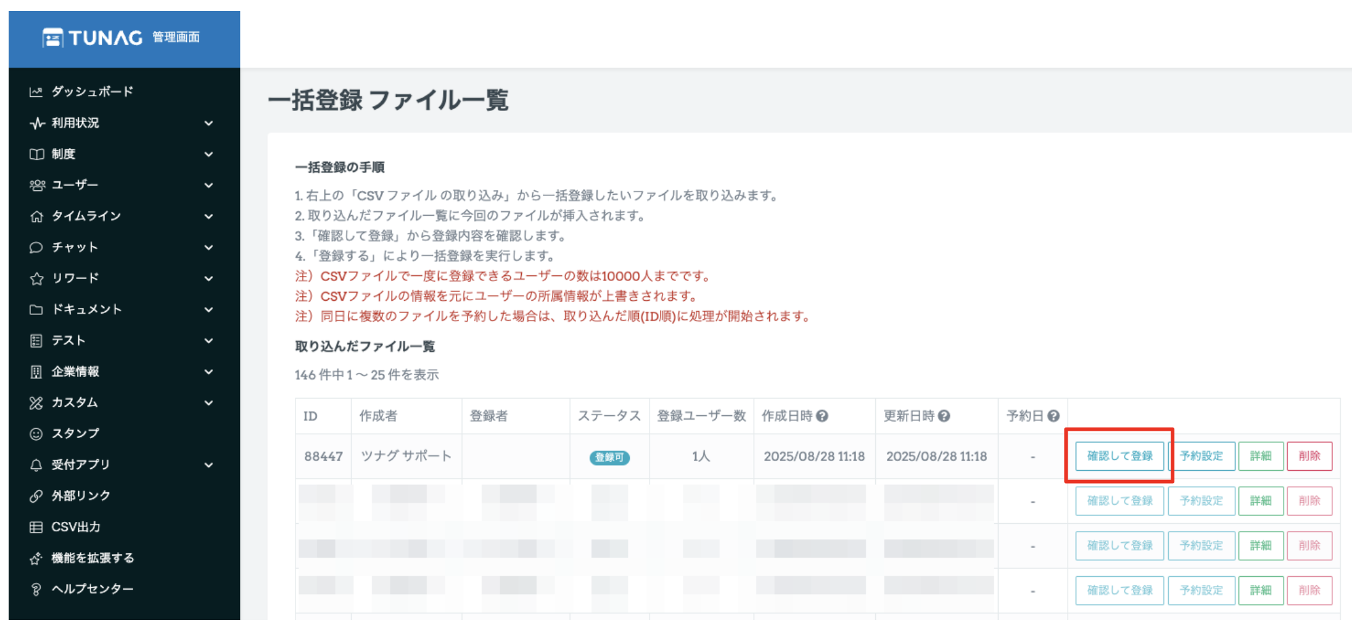Viewport: 1352px width, 631px height.
Task: Click the リワード star icon
Action: 36,279
